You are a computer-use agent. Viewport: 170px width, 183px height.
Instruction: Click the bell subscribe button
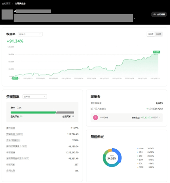pos(159,14)
